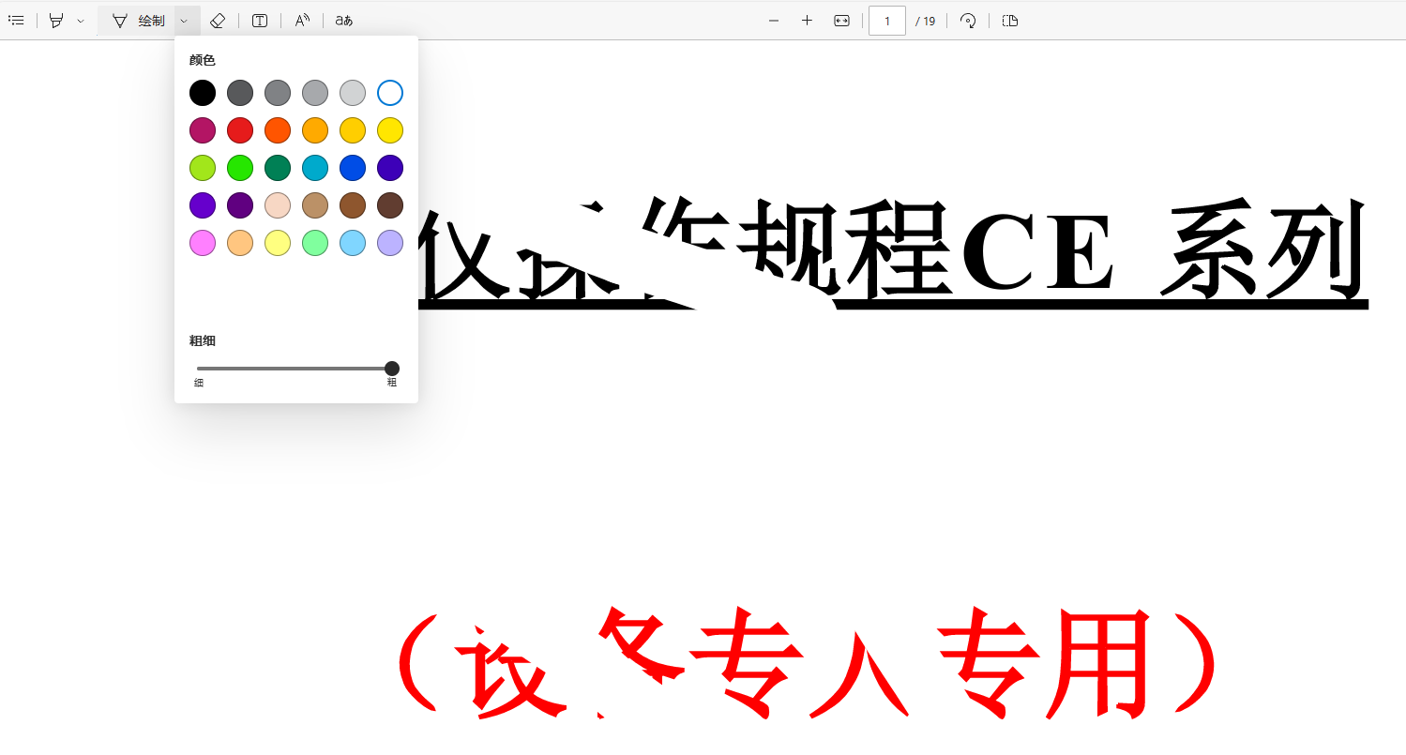Select the Highlighter tool
This screenshot has height=755, width=1406.
pyautogui.click(x=56, y=20)
